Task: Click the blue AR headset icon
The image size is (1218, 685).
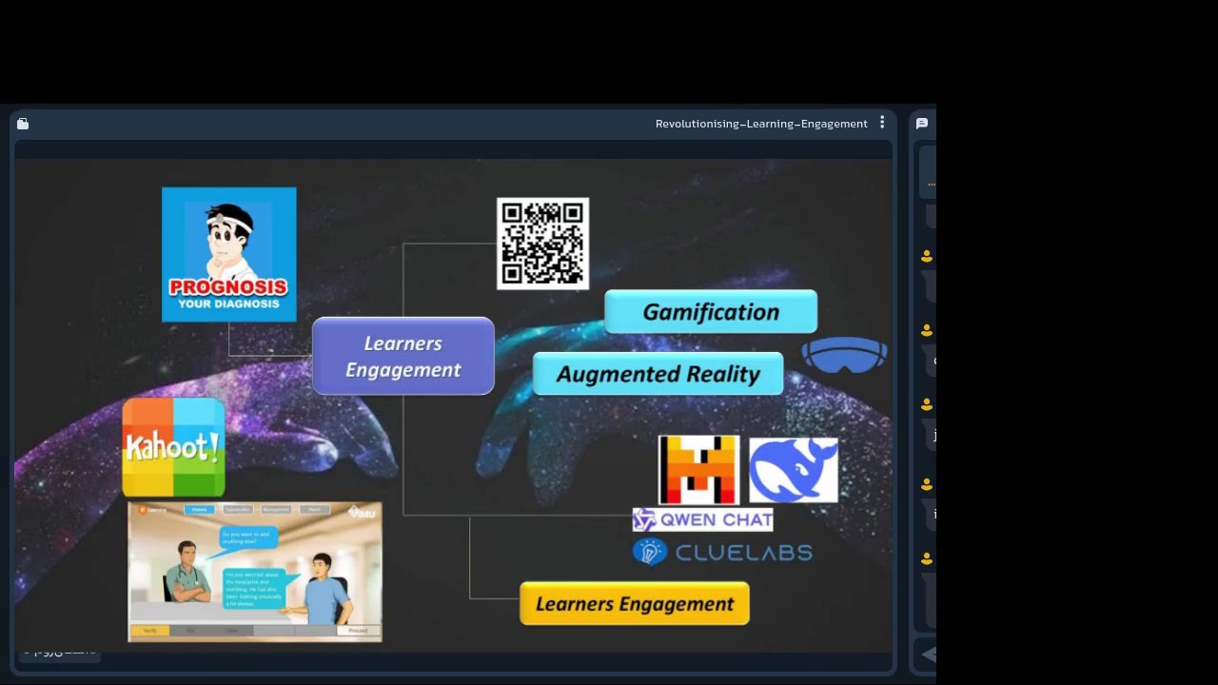Action: point(845,354)
